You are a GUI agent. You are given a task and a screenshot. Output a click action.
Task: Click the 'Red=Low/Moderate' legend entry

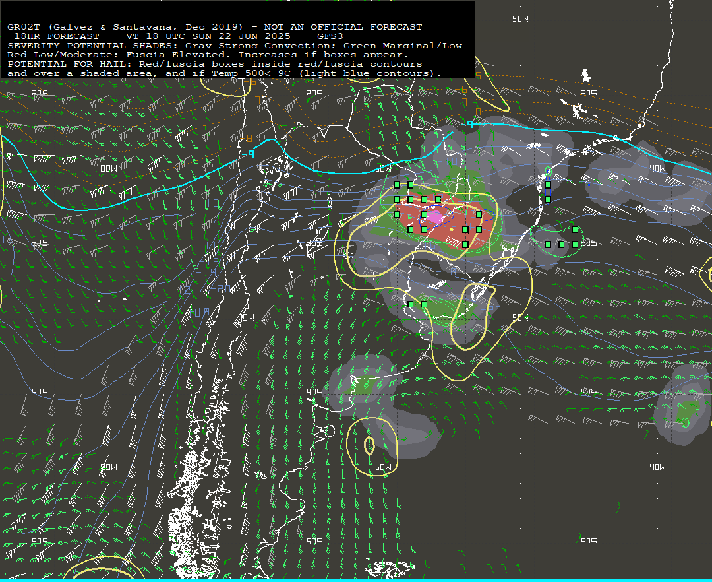pos(60,55)
